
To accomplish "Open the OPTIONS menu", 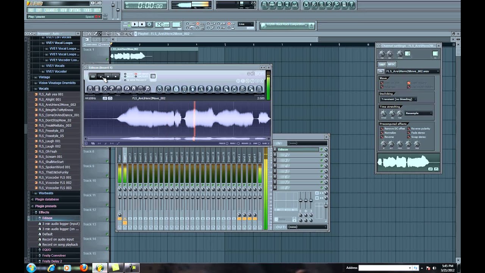I will click(75, 10).
